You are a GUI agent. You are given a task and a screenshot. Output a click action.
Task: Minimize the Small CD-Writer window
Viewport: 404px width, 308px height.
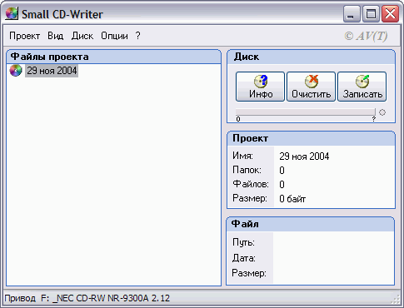coord(352,14)
